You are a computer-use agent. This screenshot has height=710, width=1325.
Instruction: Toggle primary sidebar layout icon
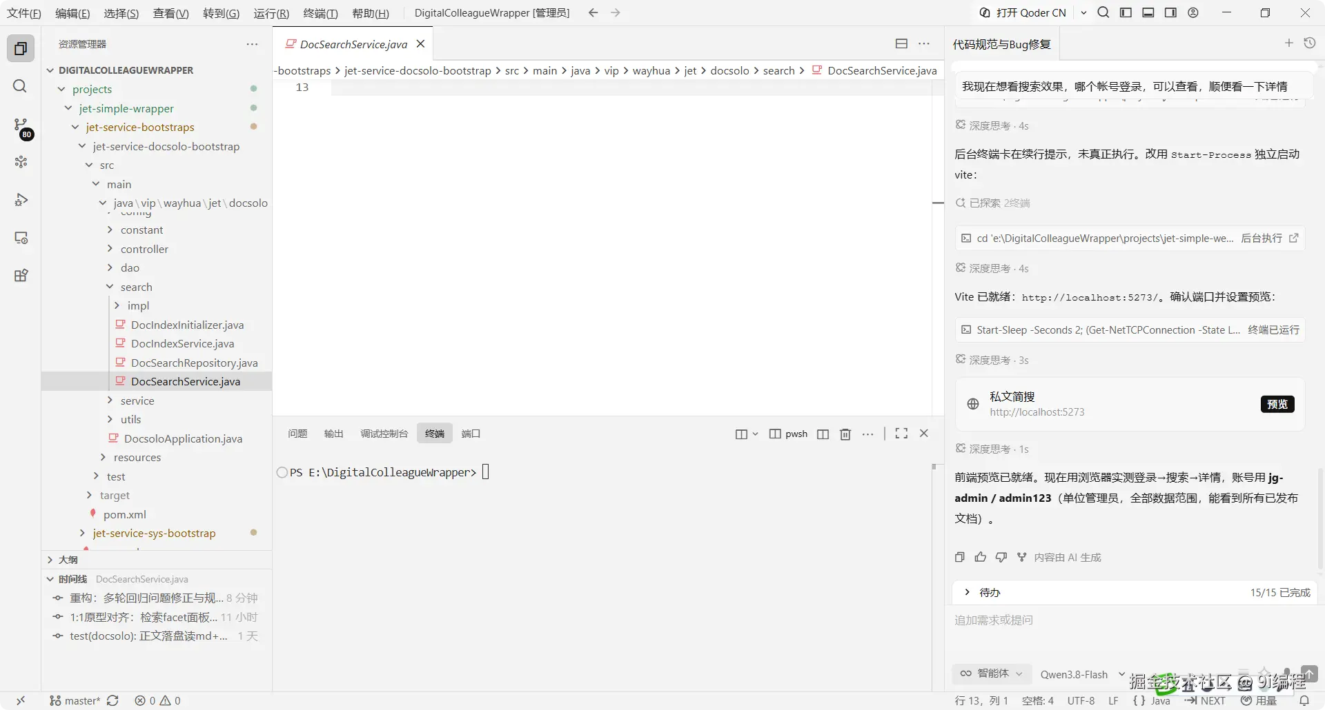coord(1126,12)
